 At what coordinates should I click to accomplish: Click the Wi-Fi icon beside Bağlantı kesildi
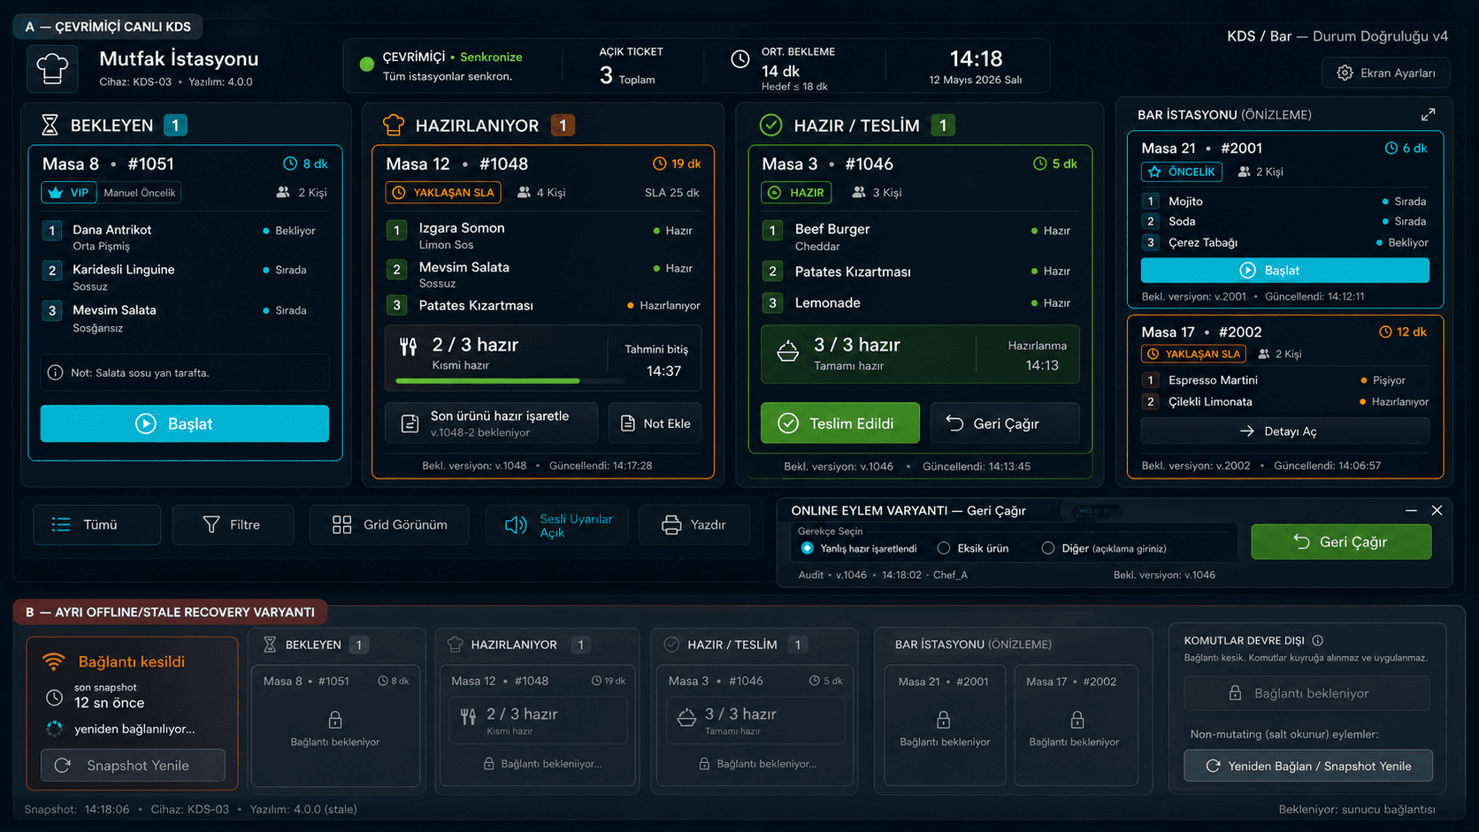click(54, 662)
